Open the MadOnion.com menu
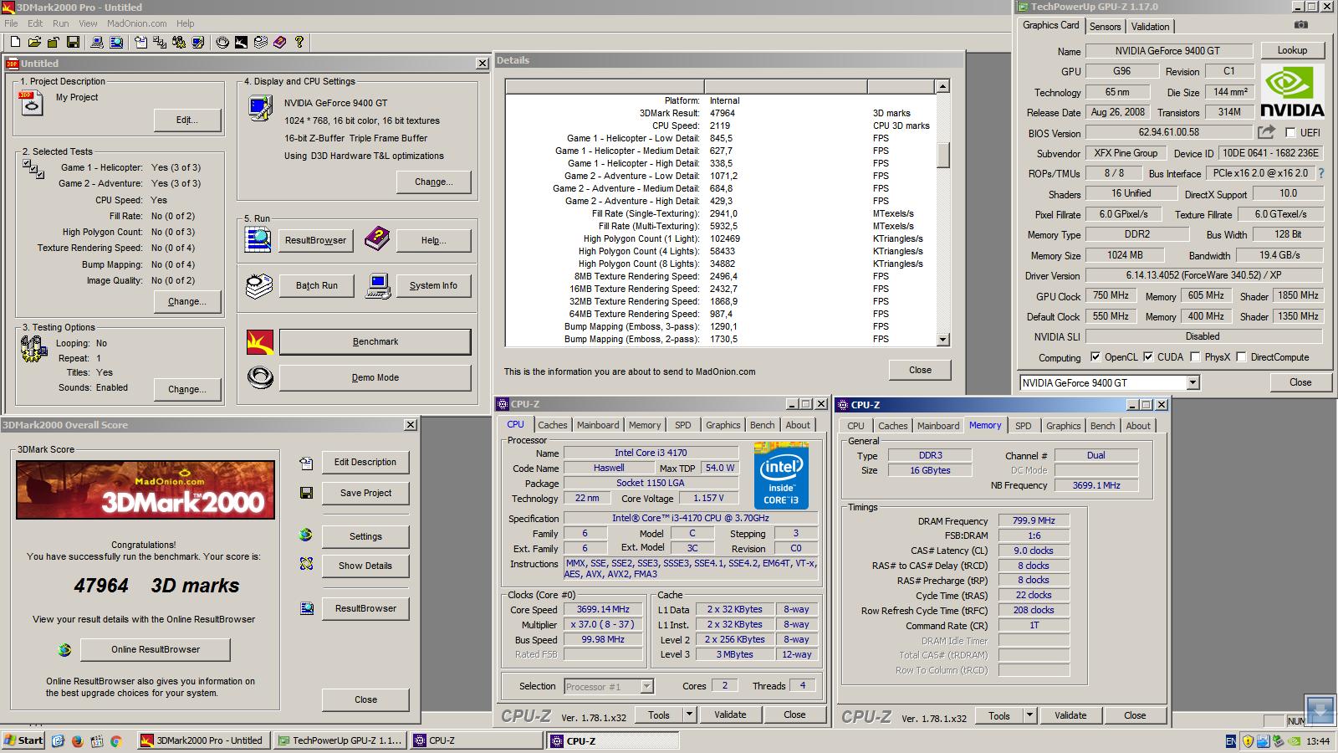This screenshot has height=753, width=1338. 136,23
